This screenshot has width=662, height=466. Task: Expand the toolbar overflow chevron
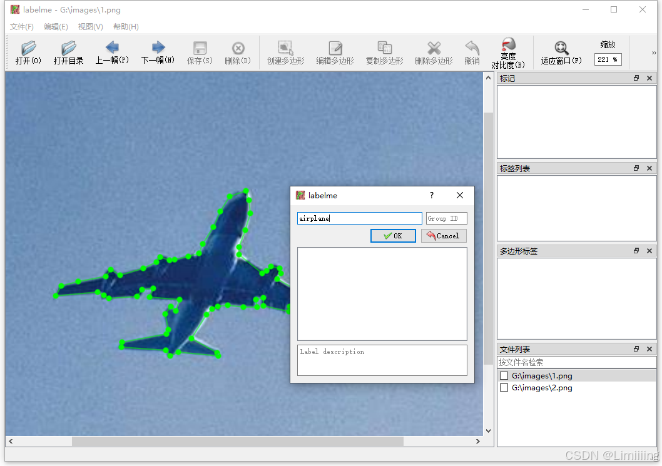click(654, 53)
